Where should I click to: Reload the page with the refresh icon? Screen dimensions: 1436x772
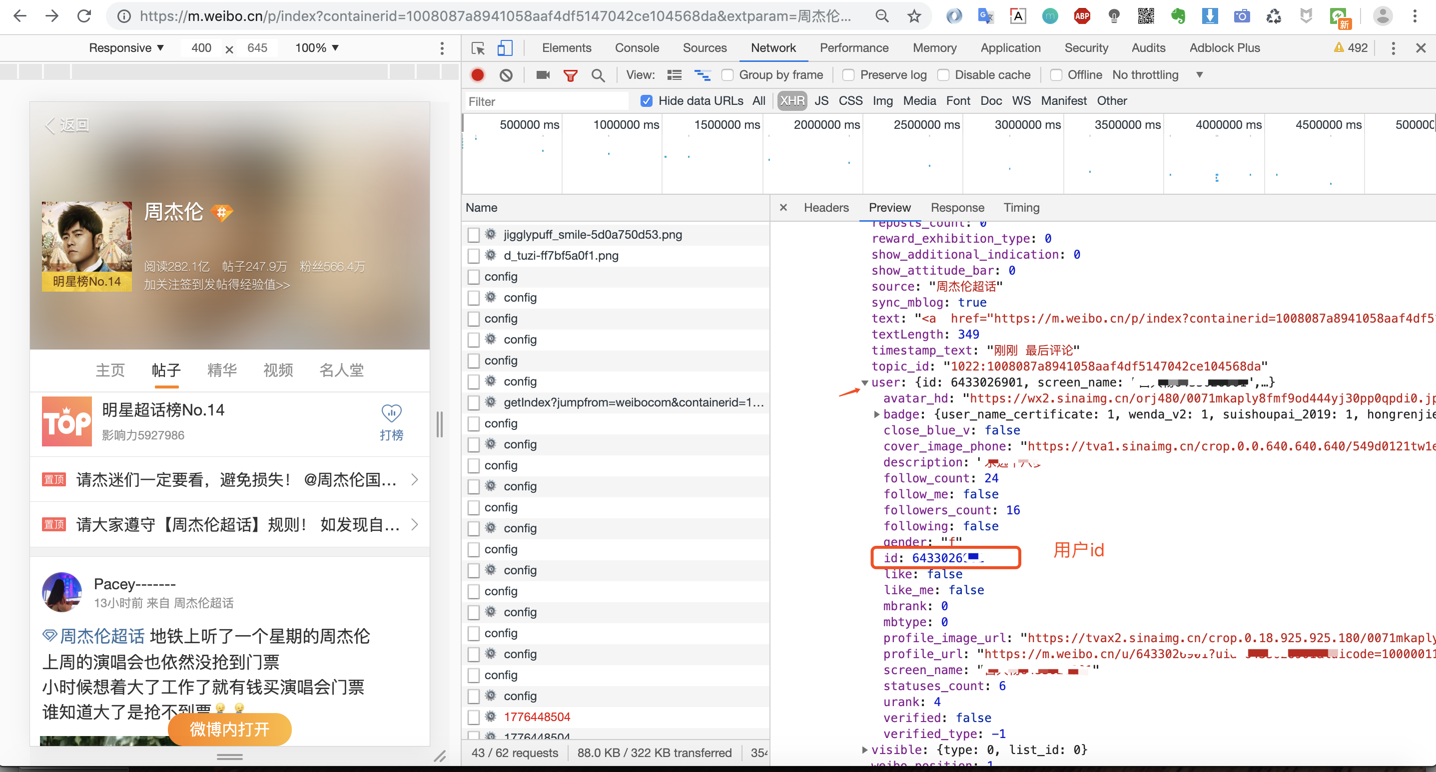pos(84,16)
